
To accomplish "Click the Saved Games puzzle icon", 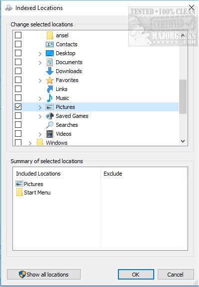I will click(50, 116).
